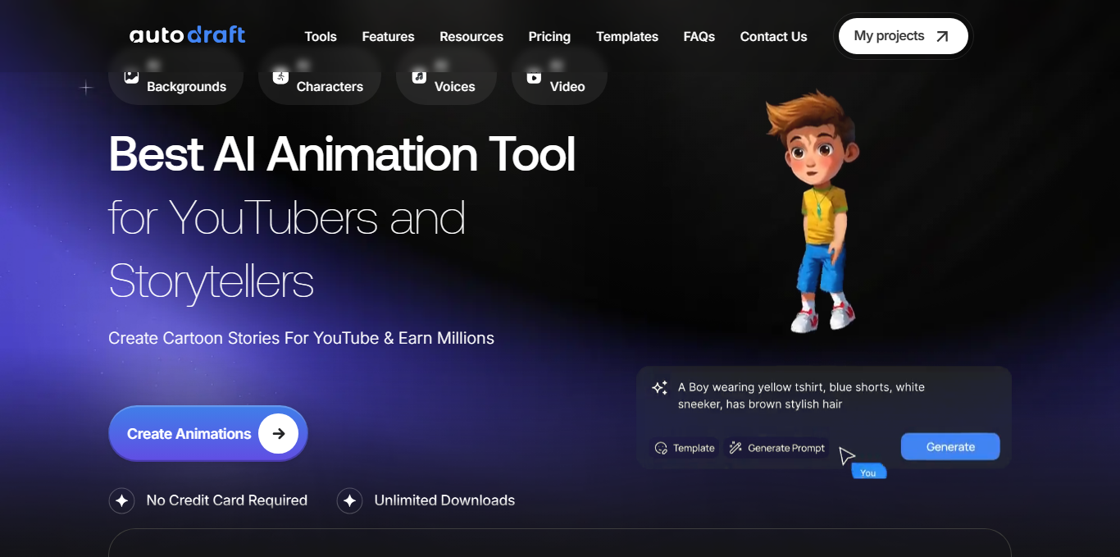The width and height of the screenshot is (1120, 557).
Task: Open the Resources menu
Action: tap(471, 37)
